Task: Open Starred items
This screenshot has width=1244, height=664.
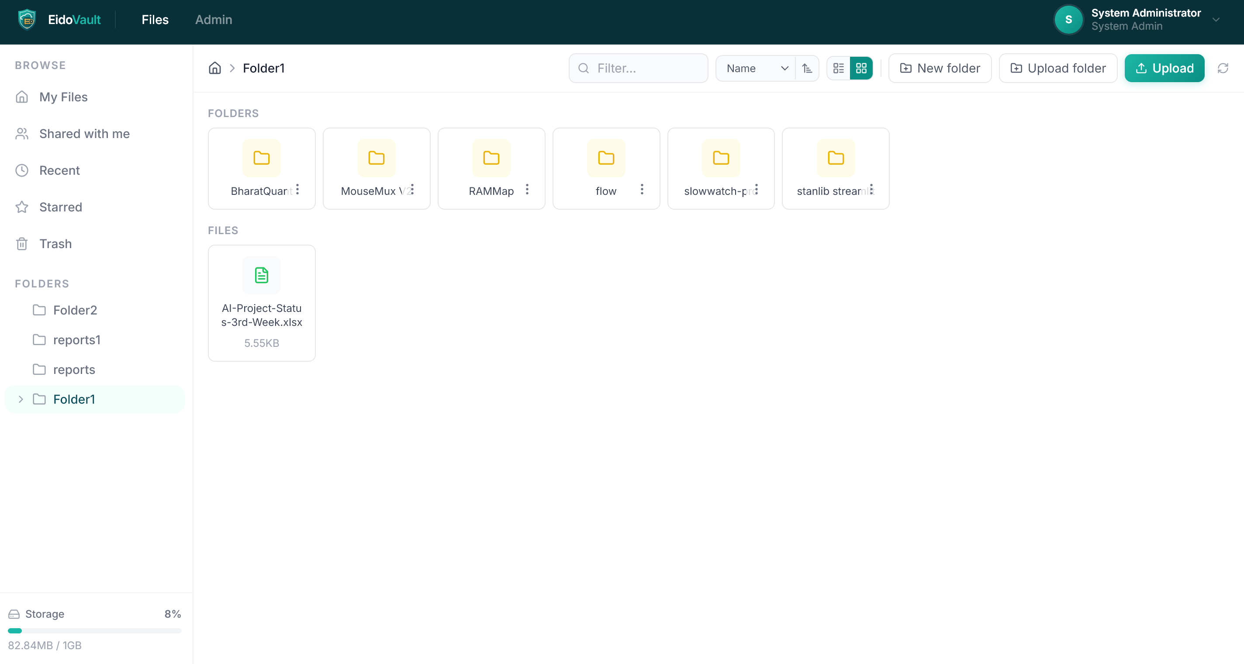Action: point(96,207)
